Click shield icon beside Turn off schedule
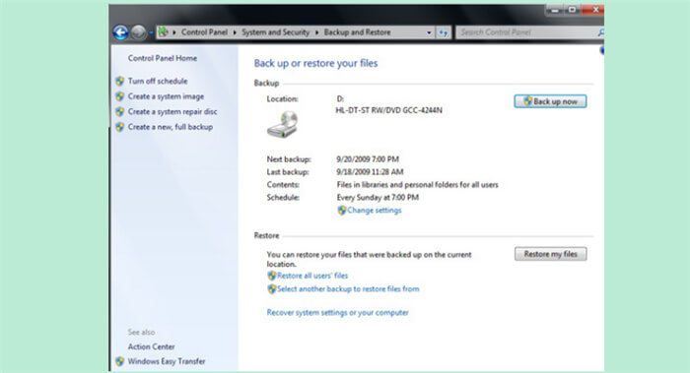The image size is (690, 373). [119, 81]
